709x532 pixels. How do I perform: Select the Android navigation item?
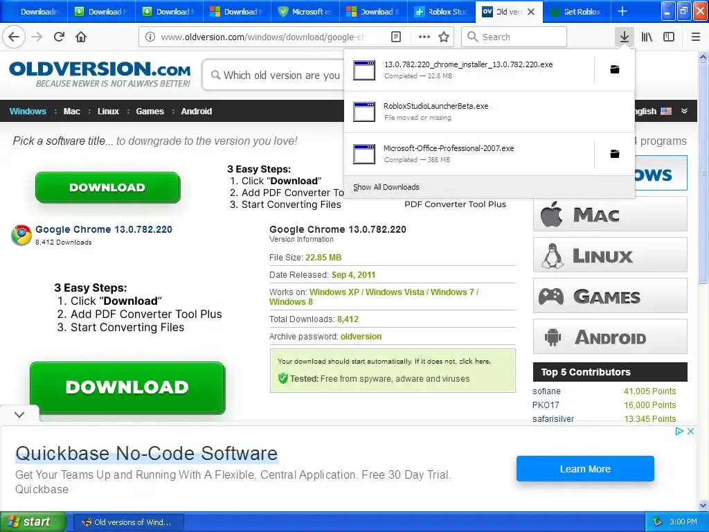pos(196,112)
